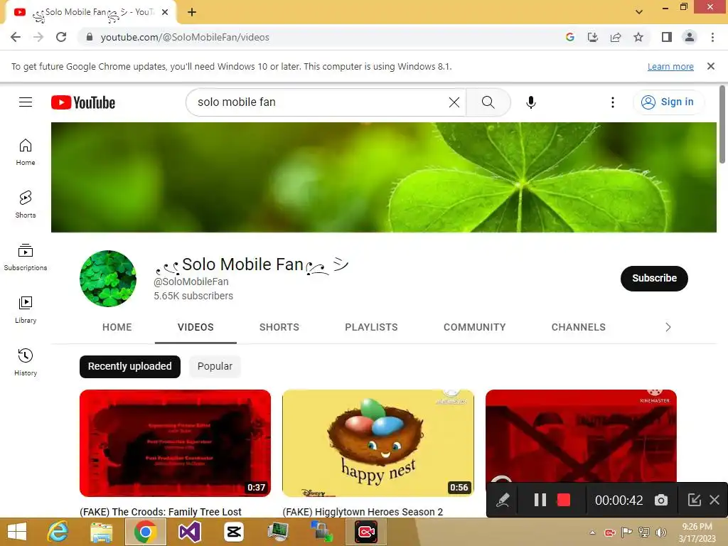The image size is (728, 546).
Task: Open the '(FAKE) The Croods: Family Tree Lost' title
Action: [161, 512]
